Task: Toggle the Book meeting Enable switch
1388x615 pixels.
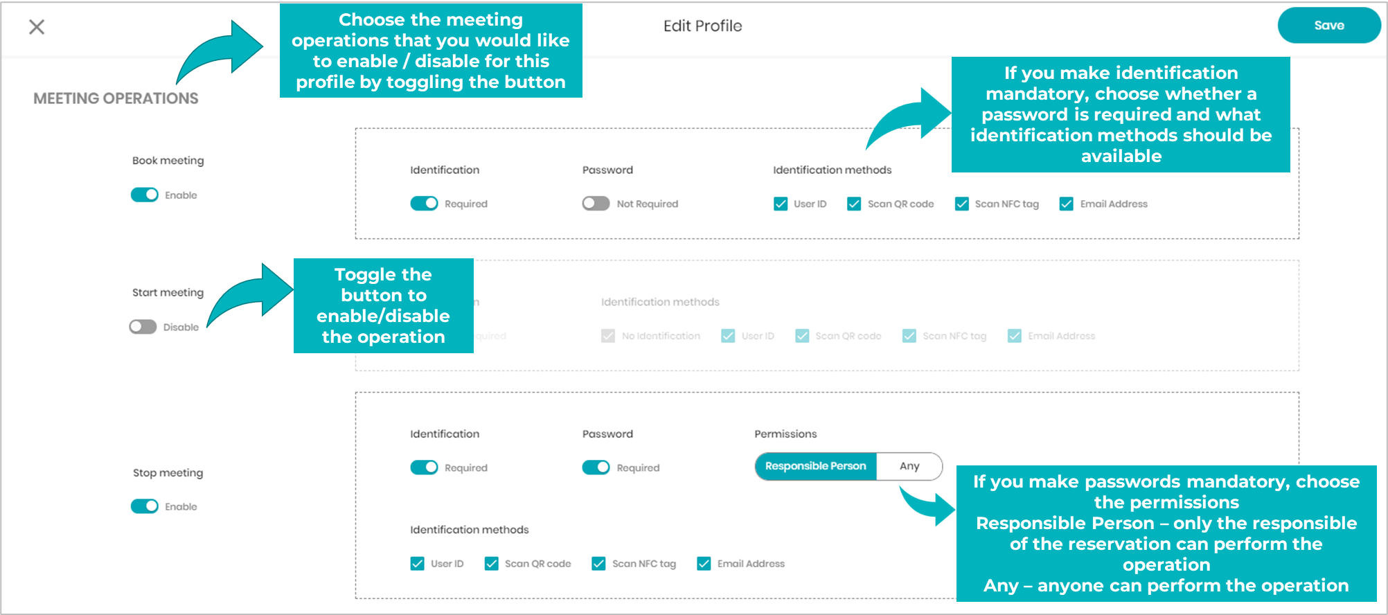Action: point(145,195)
